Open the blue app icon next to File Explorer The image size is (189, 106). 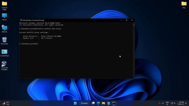[x=109, y=103]
